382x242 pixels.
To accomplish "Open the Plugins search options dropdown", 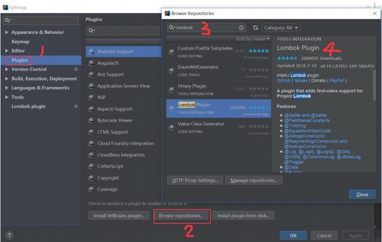I will (92, 31).
